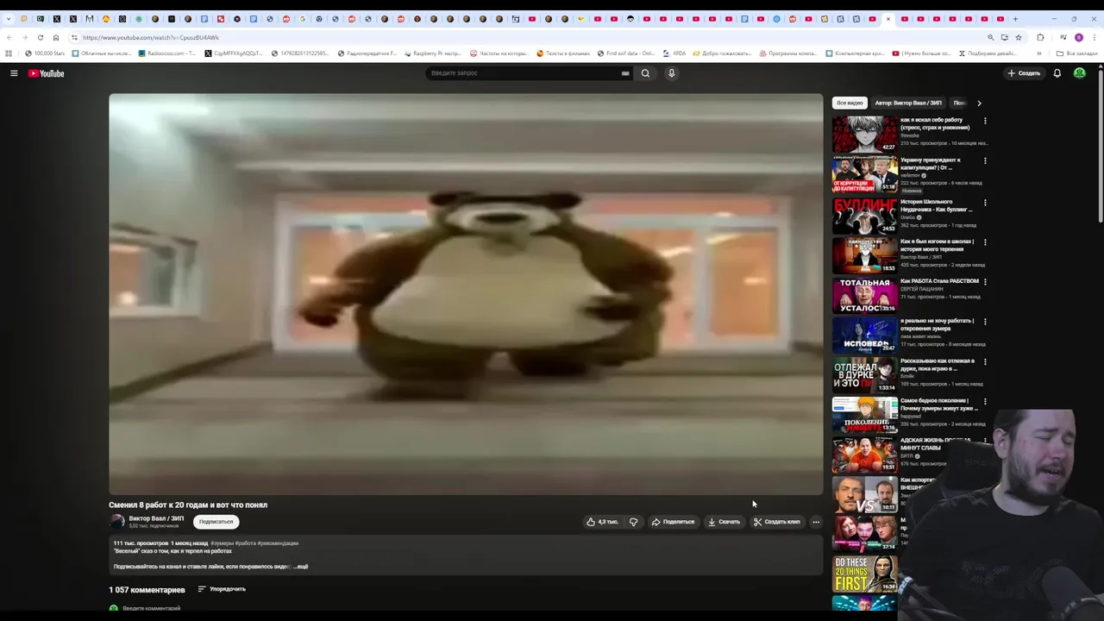
Task: Click the 'Скачать' download button
Action: 724,522
